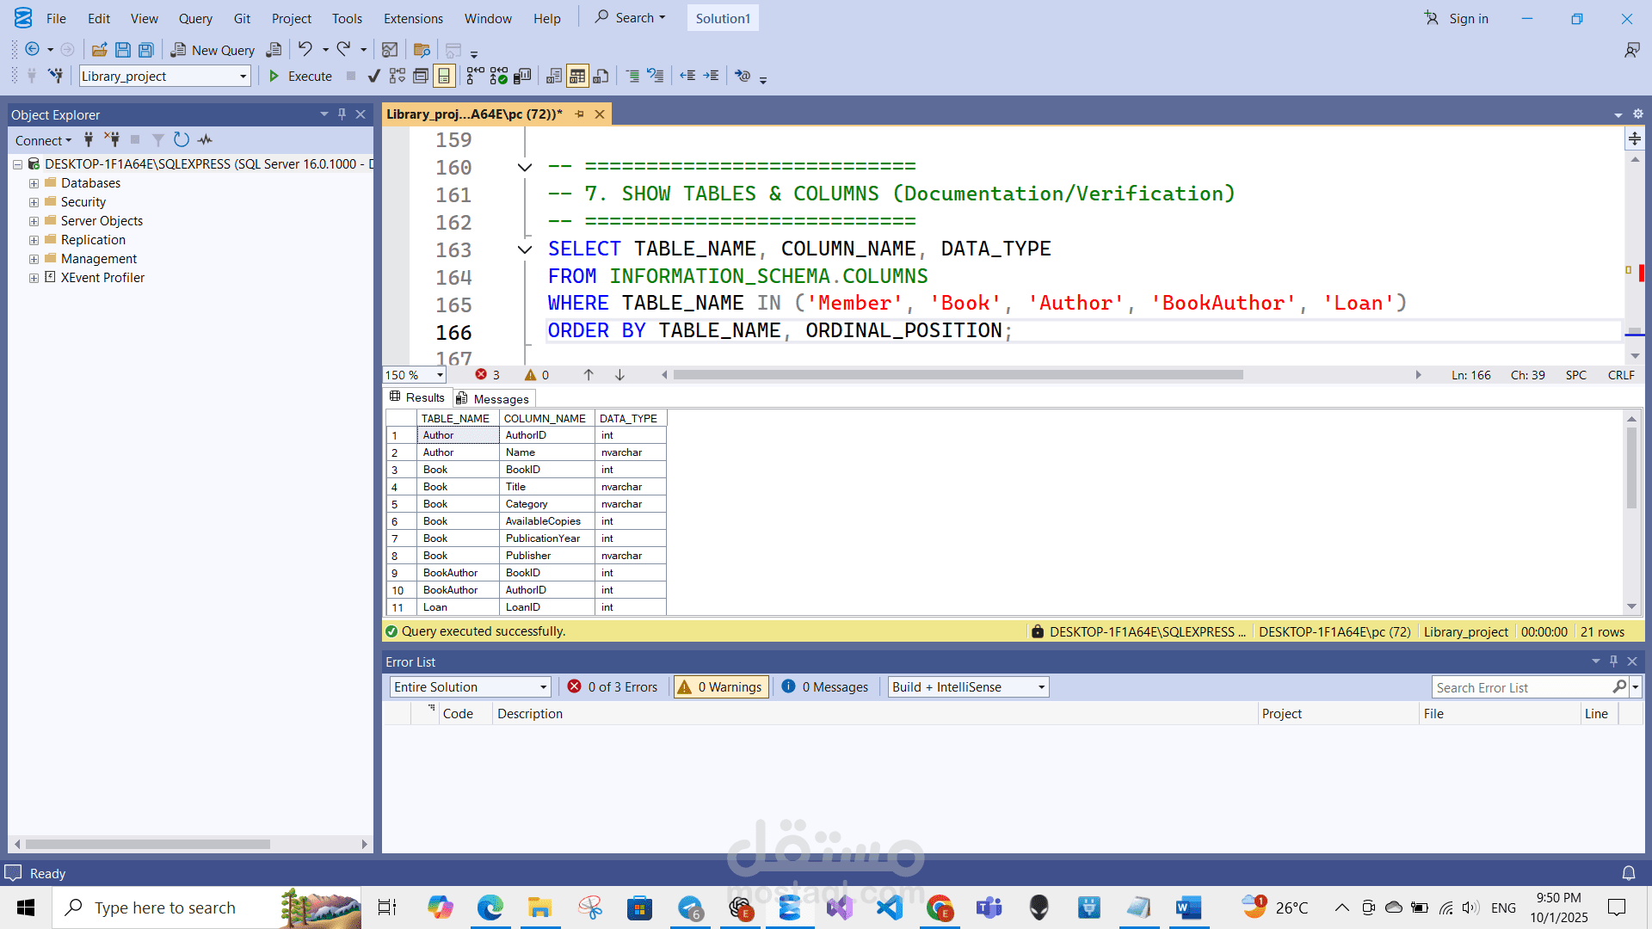
Task: Uncomment selected lines icon
Action: [656, 76]
